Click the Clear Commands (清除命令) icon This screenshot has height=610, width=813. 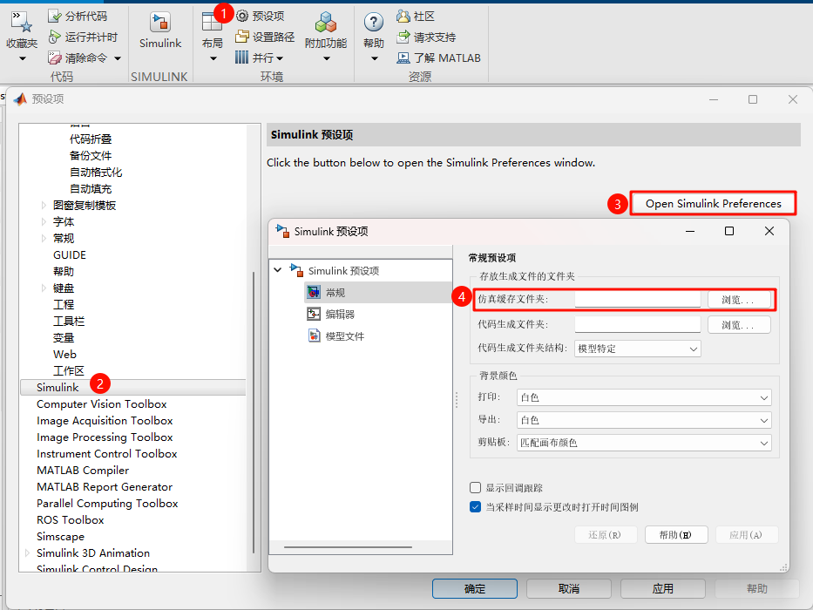click(x=54, y=58)
